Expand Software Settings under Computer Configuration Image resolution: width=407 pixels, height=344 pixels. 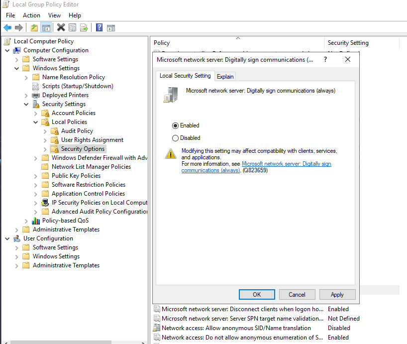pos(16,60)
